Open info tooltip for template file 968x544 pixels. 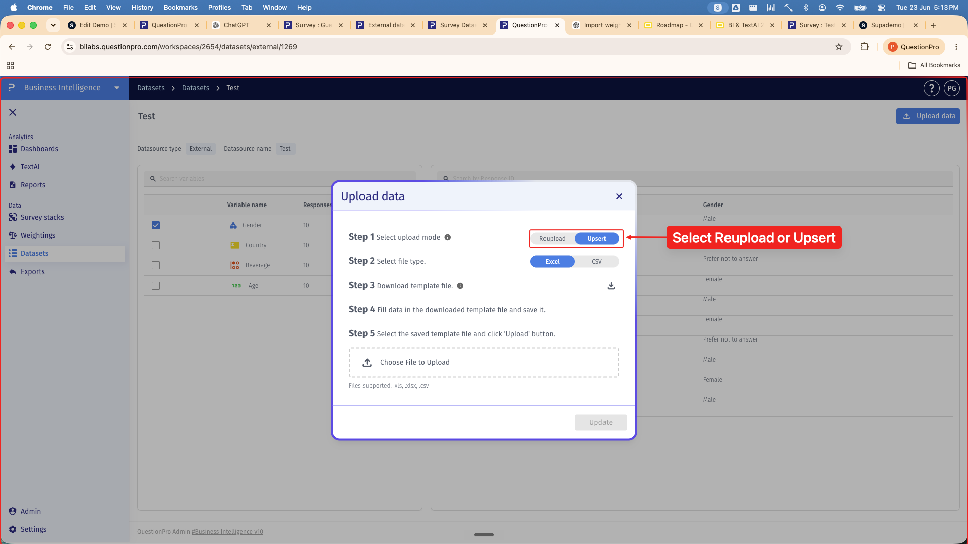click(460, 286)
